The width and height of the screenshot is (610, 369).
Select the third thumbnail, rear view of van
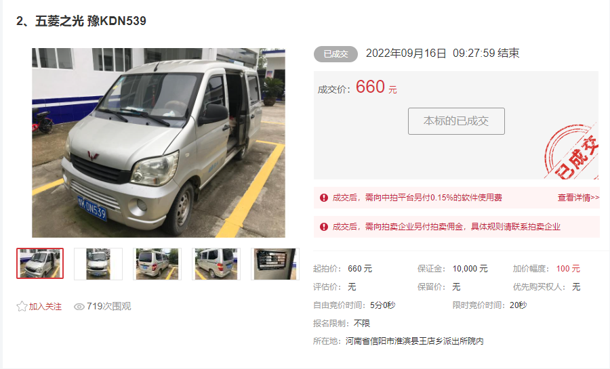[x=157, y=264]
